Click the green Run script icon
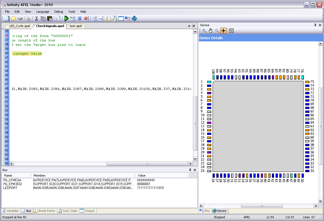The height and width of the screenshot is (221, 324). (66, 18)
